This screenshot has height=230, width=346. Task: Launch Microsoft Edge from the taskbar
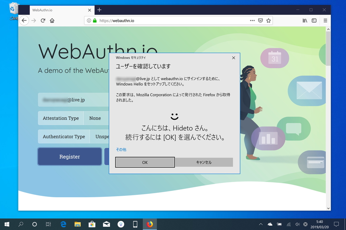[63, 224]
